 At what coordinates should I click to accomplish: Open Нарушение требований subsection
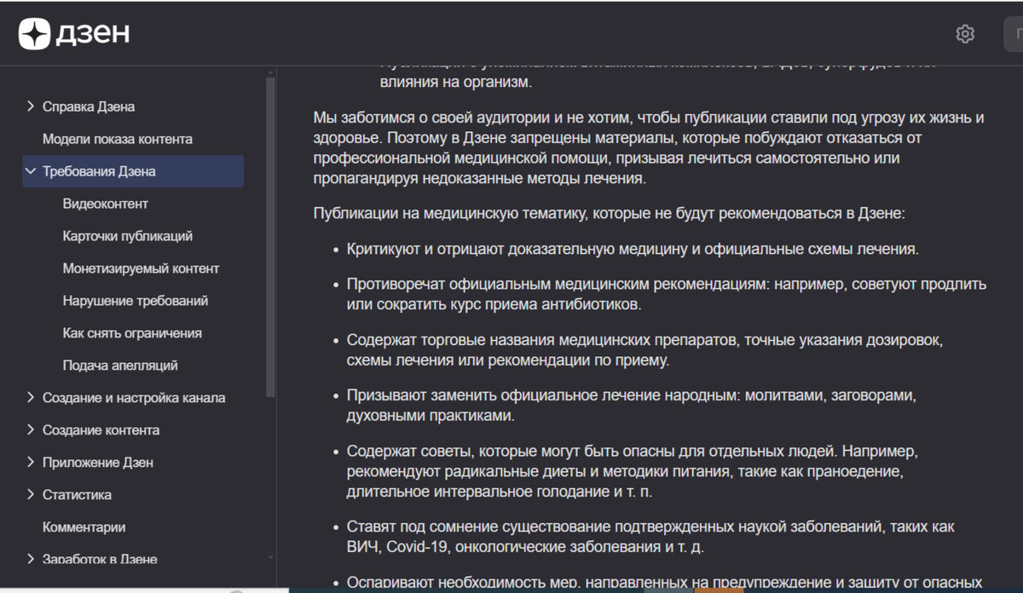click(x=136, y=301)
